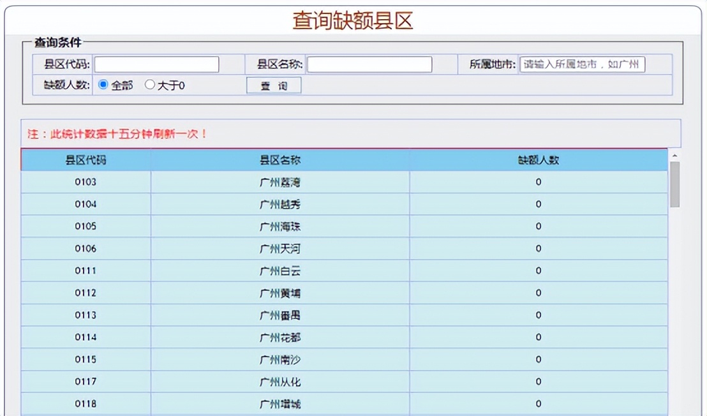Click the 县区代码 column header
Image resolution: width=707 pixels, height=416 pixels.
click(86, 160)
